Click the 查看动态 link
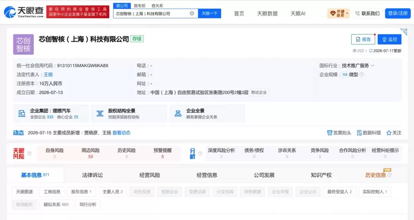This screenshot has height=220, width=414. 122,133
